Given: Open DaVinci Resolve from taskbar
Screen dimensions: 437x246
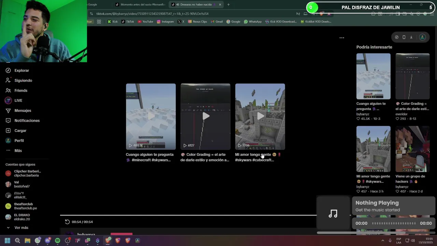Looking at the screenshot, I should [x=138, y=241].
